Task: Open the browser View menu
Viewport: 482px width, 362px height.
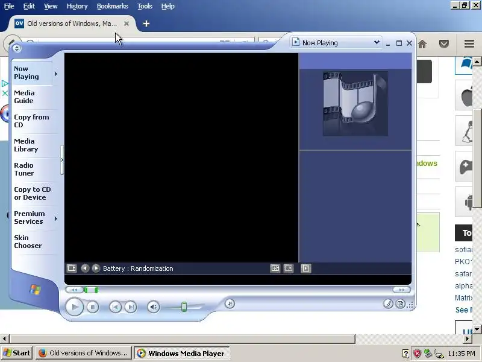Action: click(51, 6)
